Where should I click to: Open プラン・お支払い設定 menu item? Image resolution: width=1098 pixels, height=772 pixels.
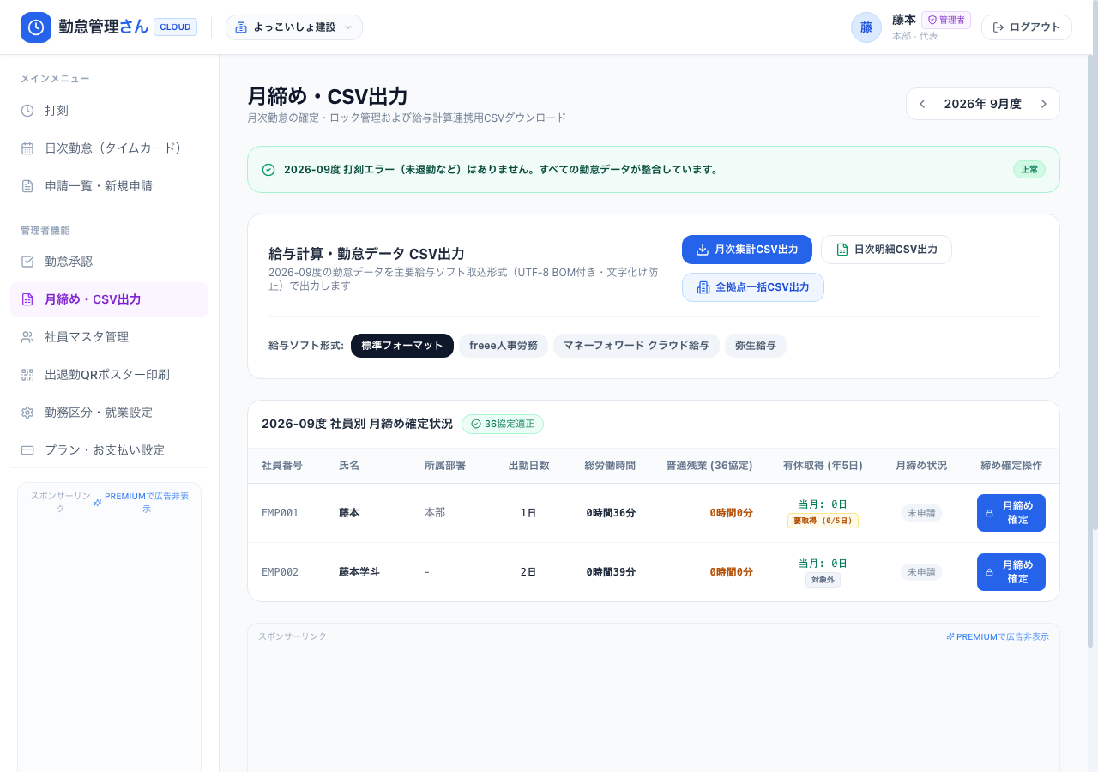[109, 450]
